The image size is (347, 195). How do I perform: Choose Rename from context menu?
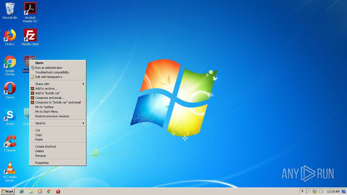58,156
